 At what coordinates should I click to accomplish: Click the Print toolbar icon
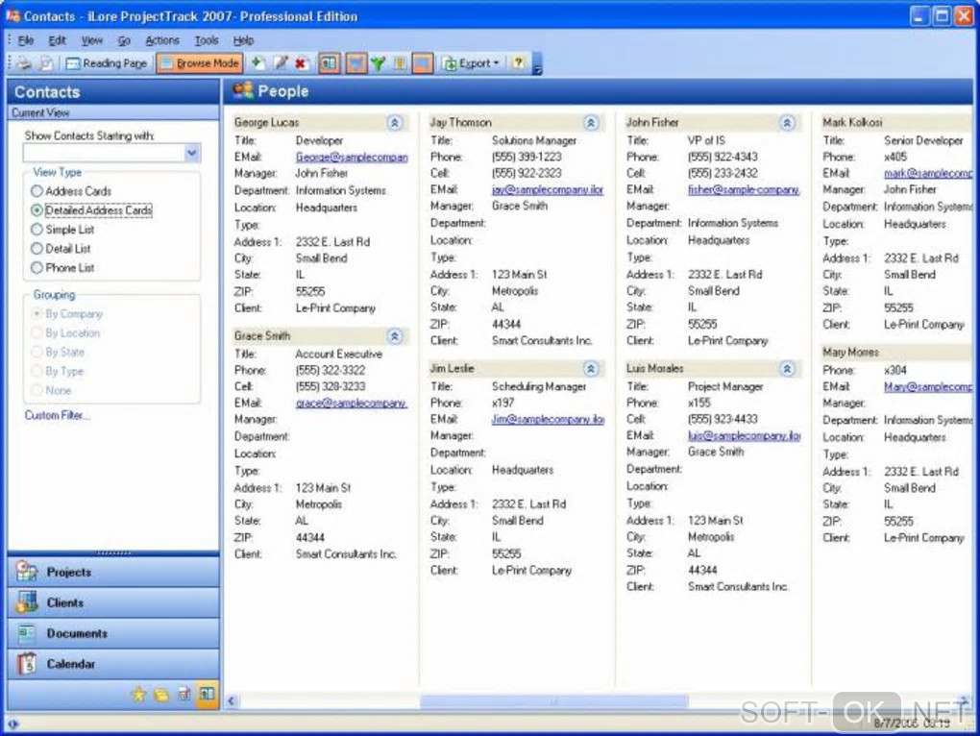pos(24,63)
